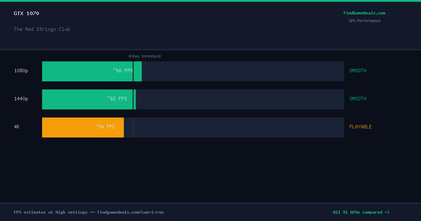Open the All 51 GPUs compared link
421x221 pixels.
[361, 212]
